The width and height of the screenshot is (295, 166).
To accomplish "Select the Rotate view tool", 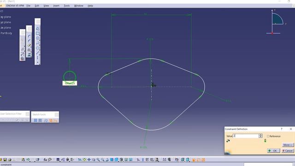I will coord(94,160).
